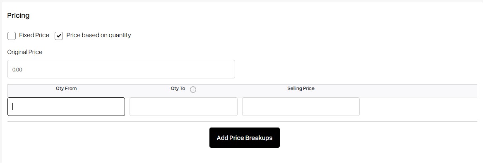
Task: Select the Qty To column header text
Action: [x=178, y=88]
